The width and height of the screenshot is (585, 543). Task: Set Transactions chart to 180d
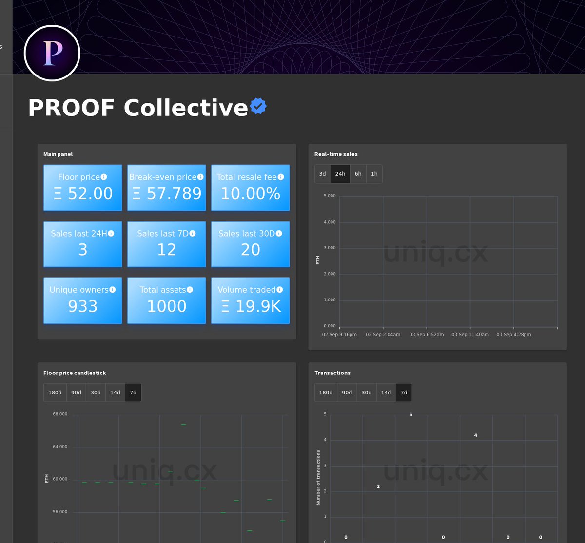[x=326, y=393]
